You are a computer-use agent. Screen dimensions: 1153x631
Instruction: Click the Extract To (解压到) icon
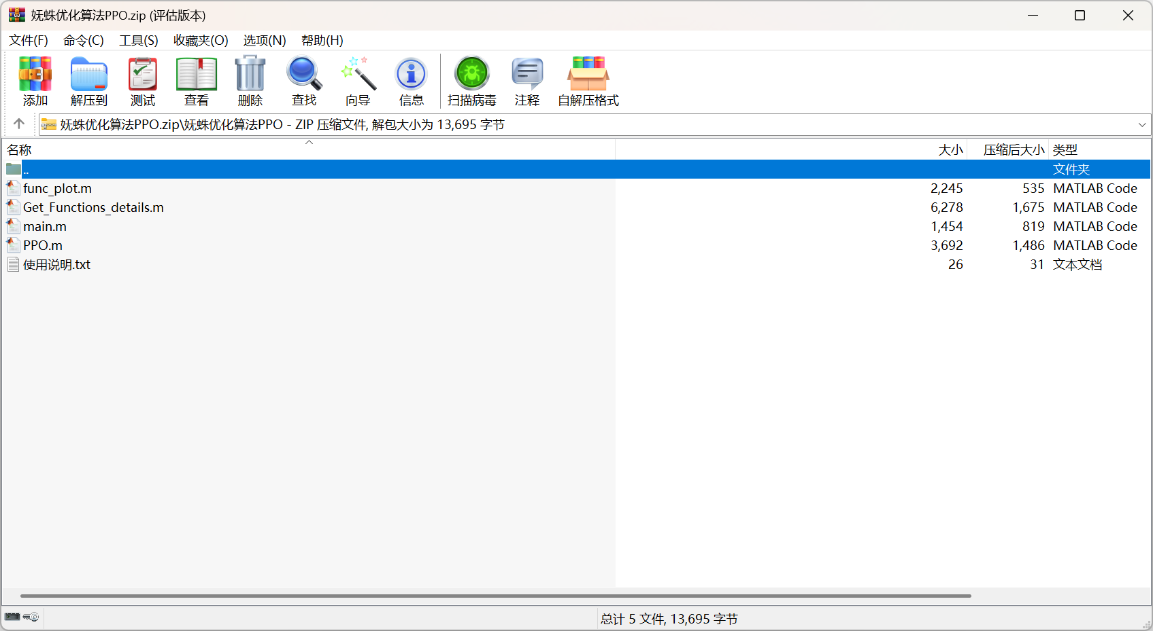point(88,81)
